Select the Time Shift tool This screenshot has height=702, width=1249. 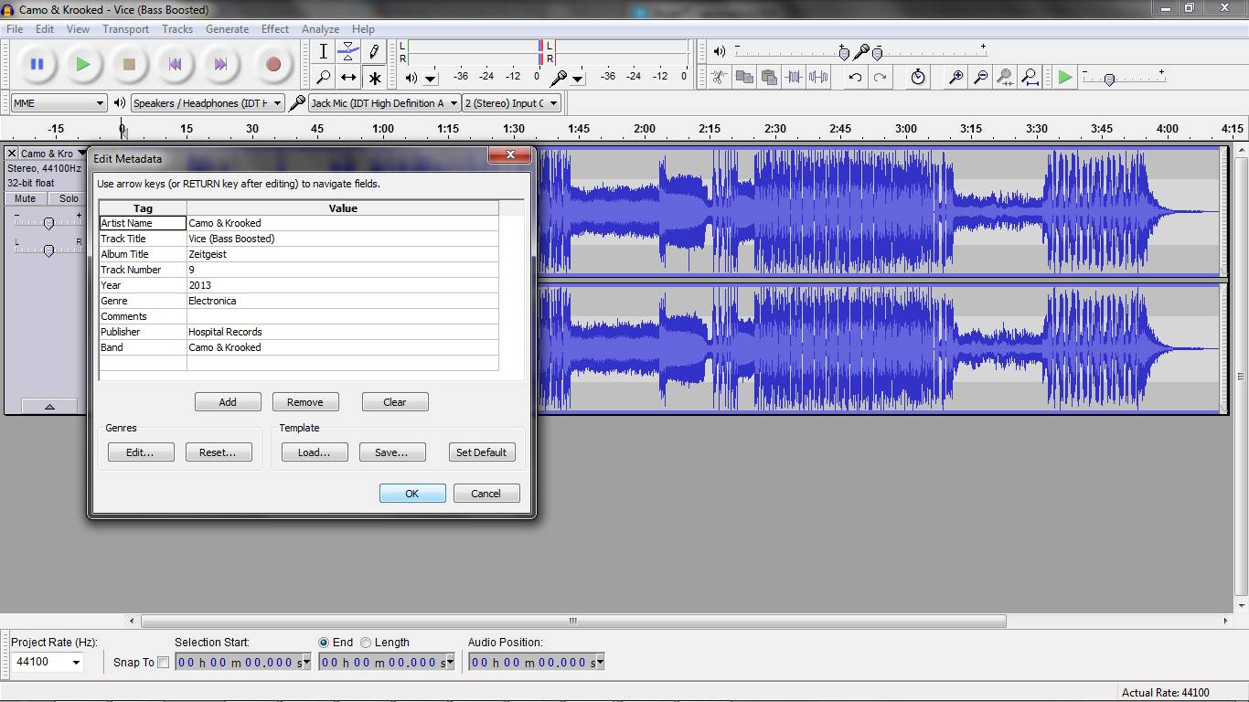tap(348, 78)
